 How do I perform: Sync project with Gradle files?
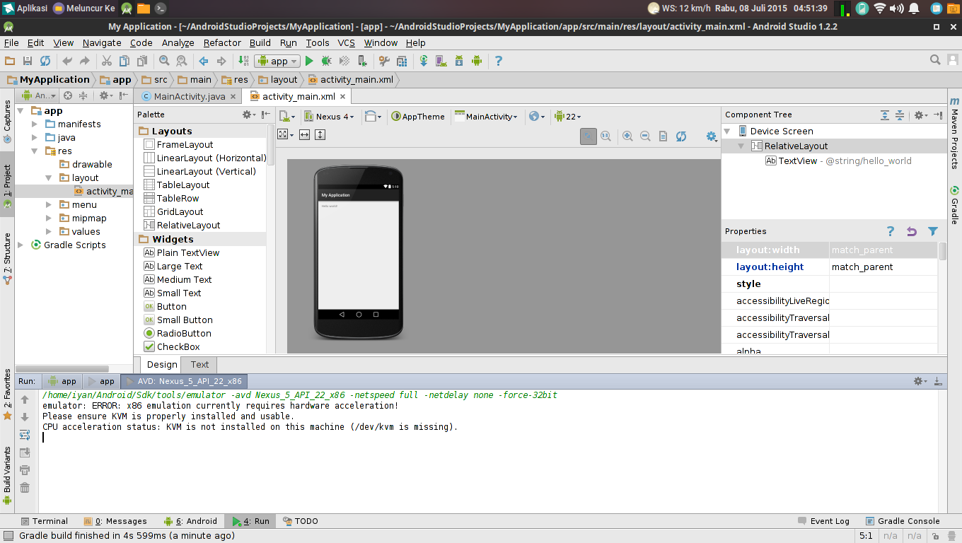[x=424, y=62]
